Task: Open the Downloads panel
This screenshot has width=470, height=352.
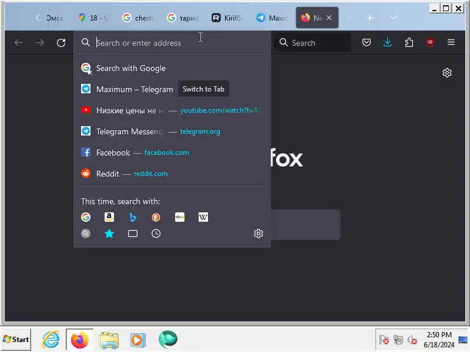Action: click(x=387, y=42)
